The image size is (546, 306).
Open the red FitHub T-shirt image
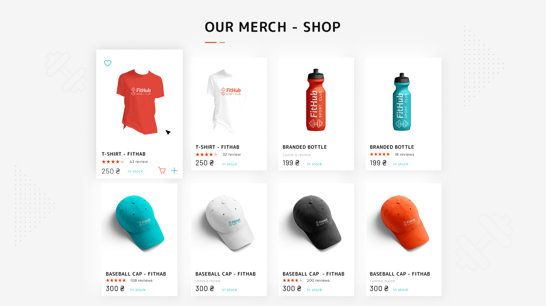tap(140, 101)
